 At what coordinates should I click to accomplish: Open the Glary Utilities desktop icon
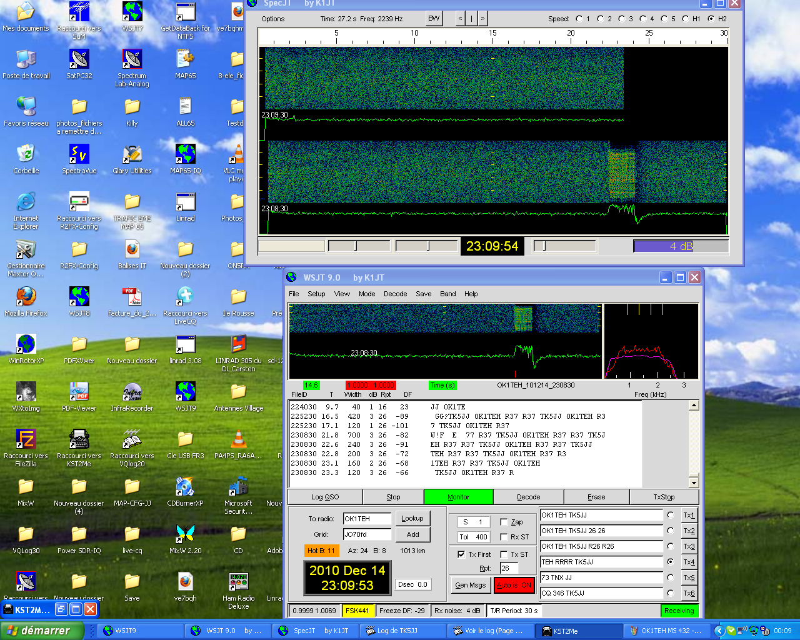(x=132, y=159)
